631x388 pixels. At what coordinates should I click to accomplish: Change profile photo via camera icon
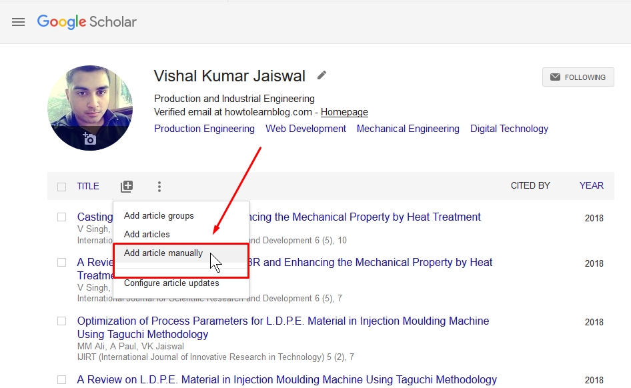pyautogui.click(x=89, y=138)
